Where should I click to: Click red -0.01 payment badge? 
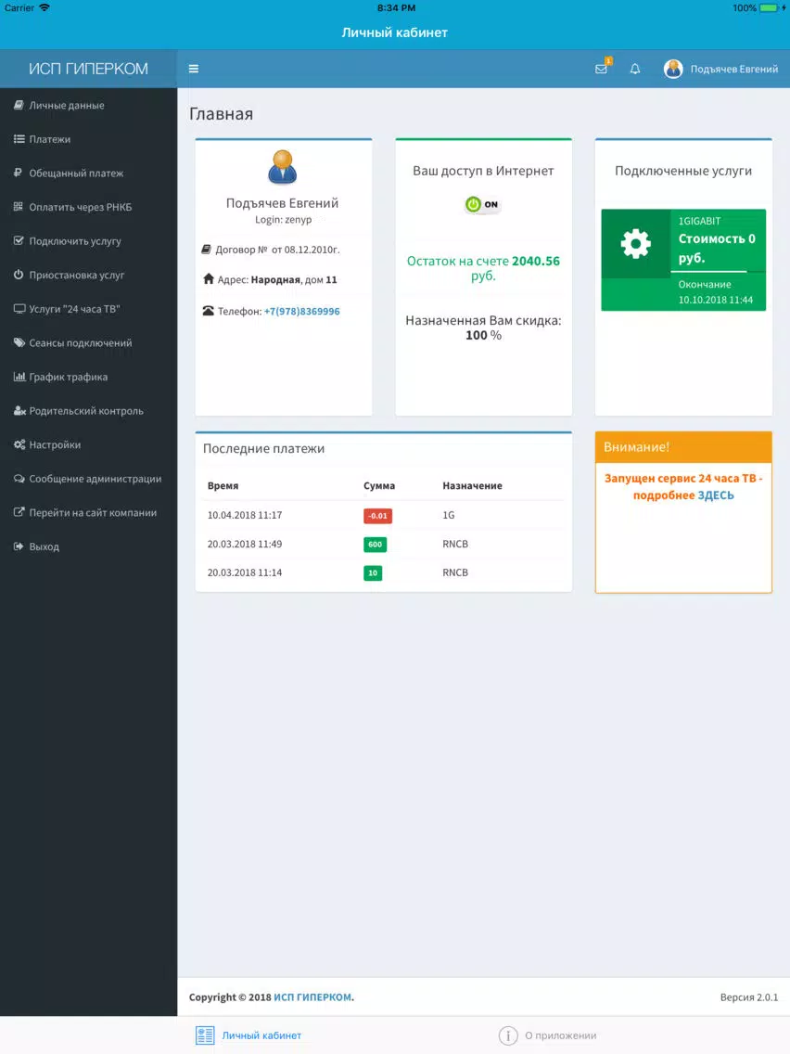pos(377,516)
